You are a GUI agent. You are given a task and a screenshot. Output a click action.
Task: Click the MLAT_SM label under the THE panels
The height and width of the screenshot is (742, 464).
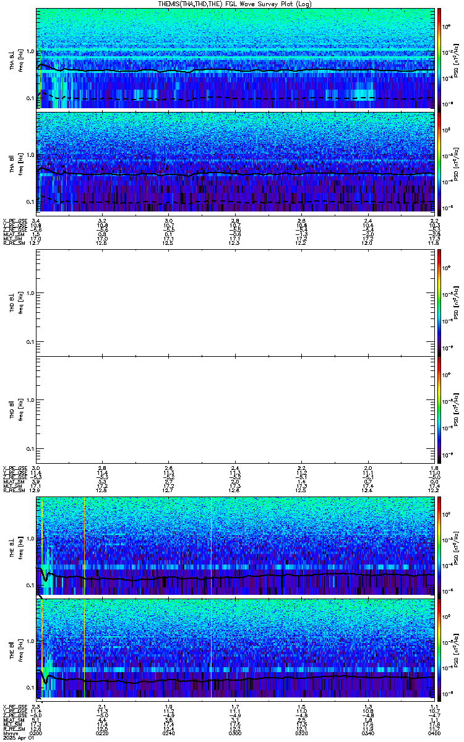14,720
